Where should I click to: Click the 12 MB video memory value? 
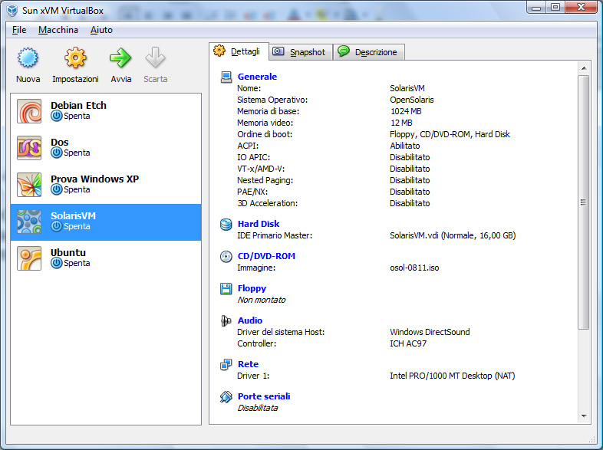click(401, 123)
